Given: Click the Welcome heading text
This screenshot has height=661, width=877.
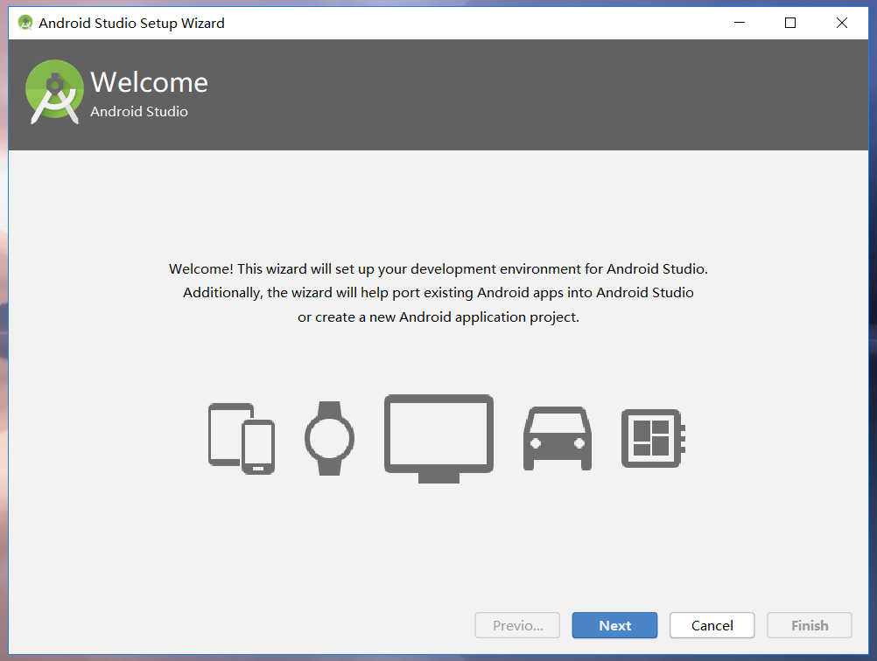Looking at the screenshot, I should (149, 81).
